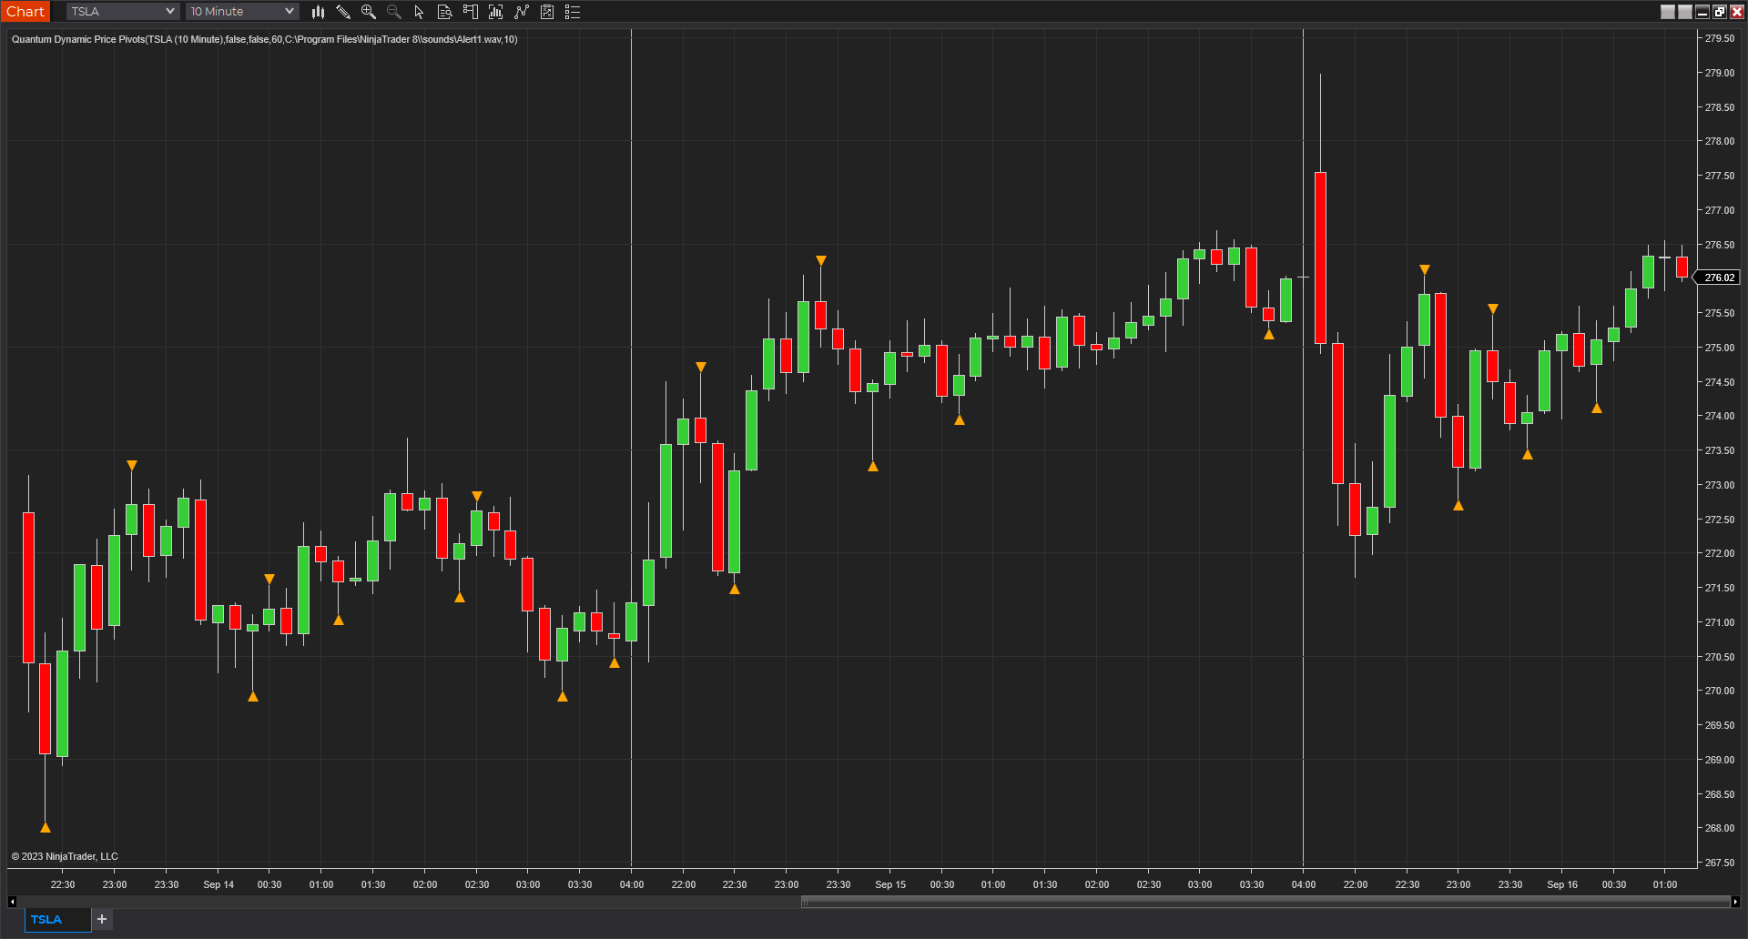
Task: Click the scrollbar left arrow
Action: [x=12, y=902]
